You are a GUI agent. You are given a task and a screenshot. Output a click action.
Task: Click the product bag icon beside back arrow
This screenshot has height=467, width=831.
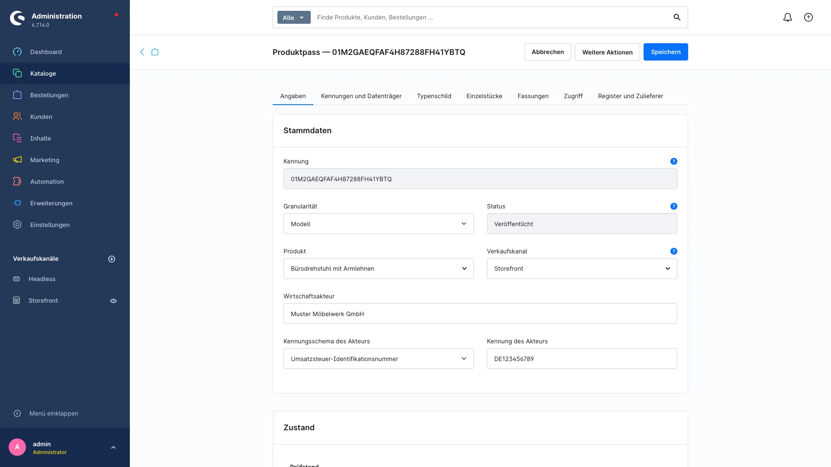(155, 52)
